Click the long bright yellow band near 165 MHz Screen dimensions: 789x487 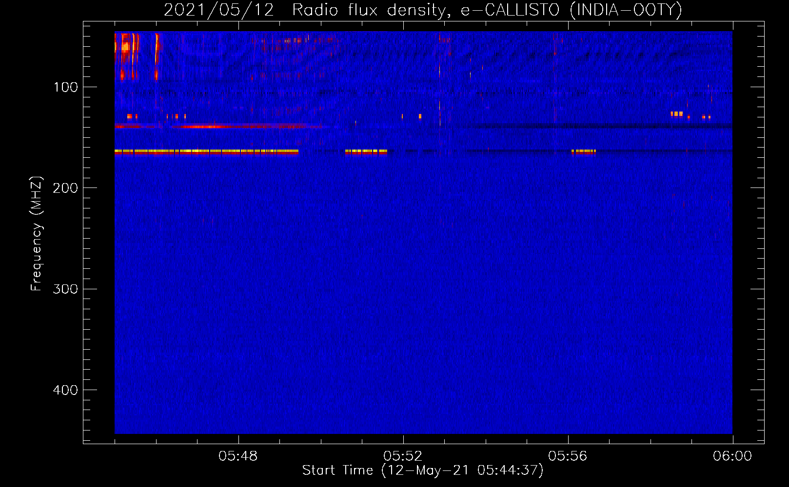click(x=206, y=152)
